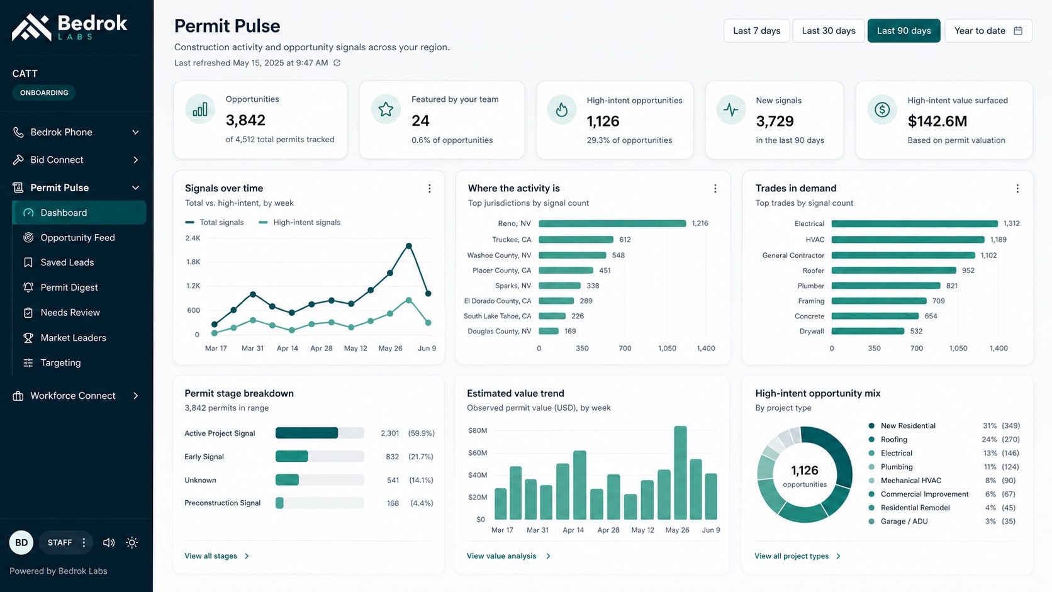Click the Early Signal progress bar
The height and width of the screenshot is (592, 1052).
[x=320, y=457]
